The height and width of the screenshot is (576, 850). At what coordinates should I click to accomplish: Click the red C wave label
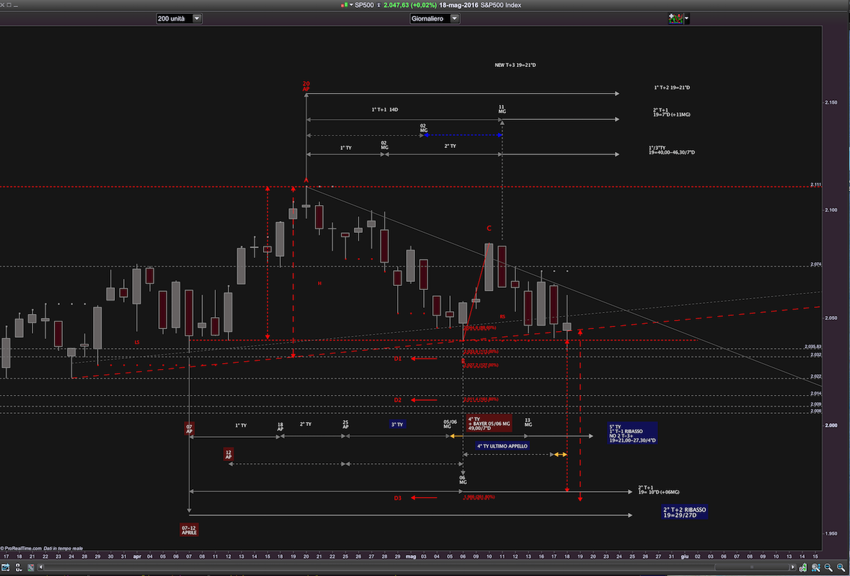[489, 228]
